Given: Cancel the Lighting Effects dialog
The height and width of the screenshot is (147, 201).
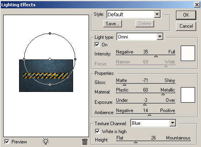Looking at the screenshot, I should [186, 26].
